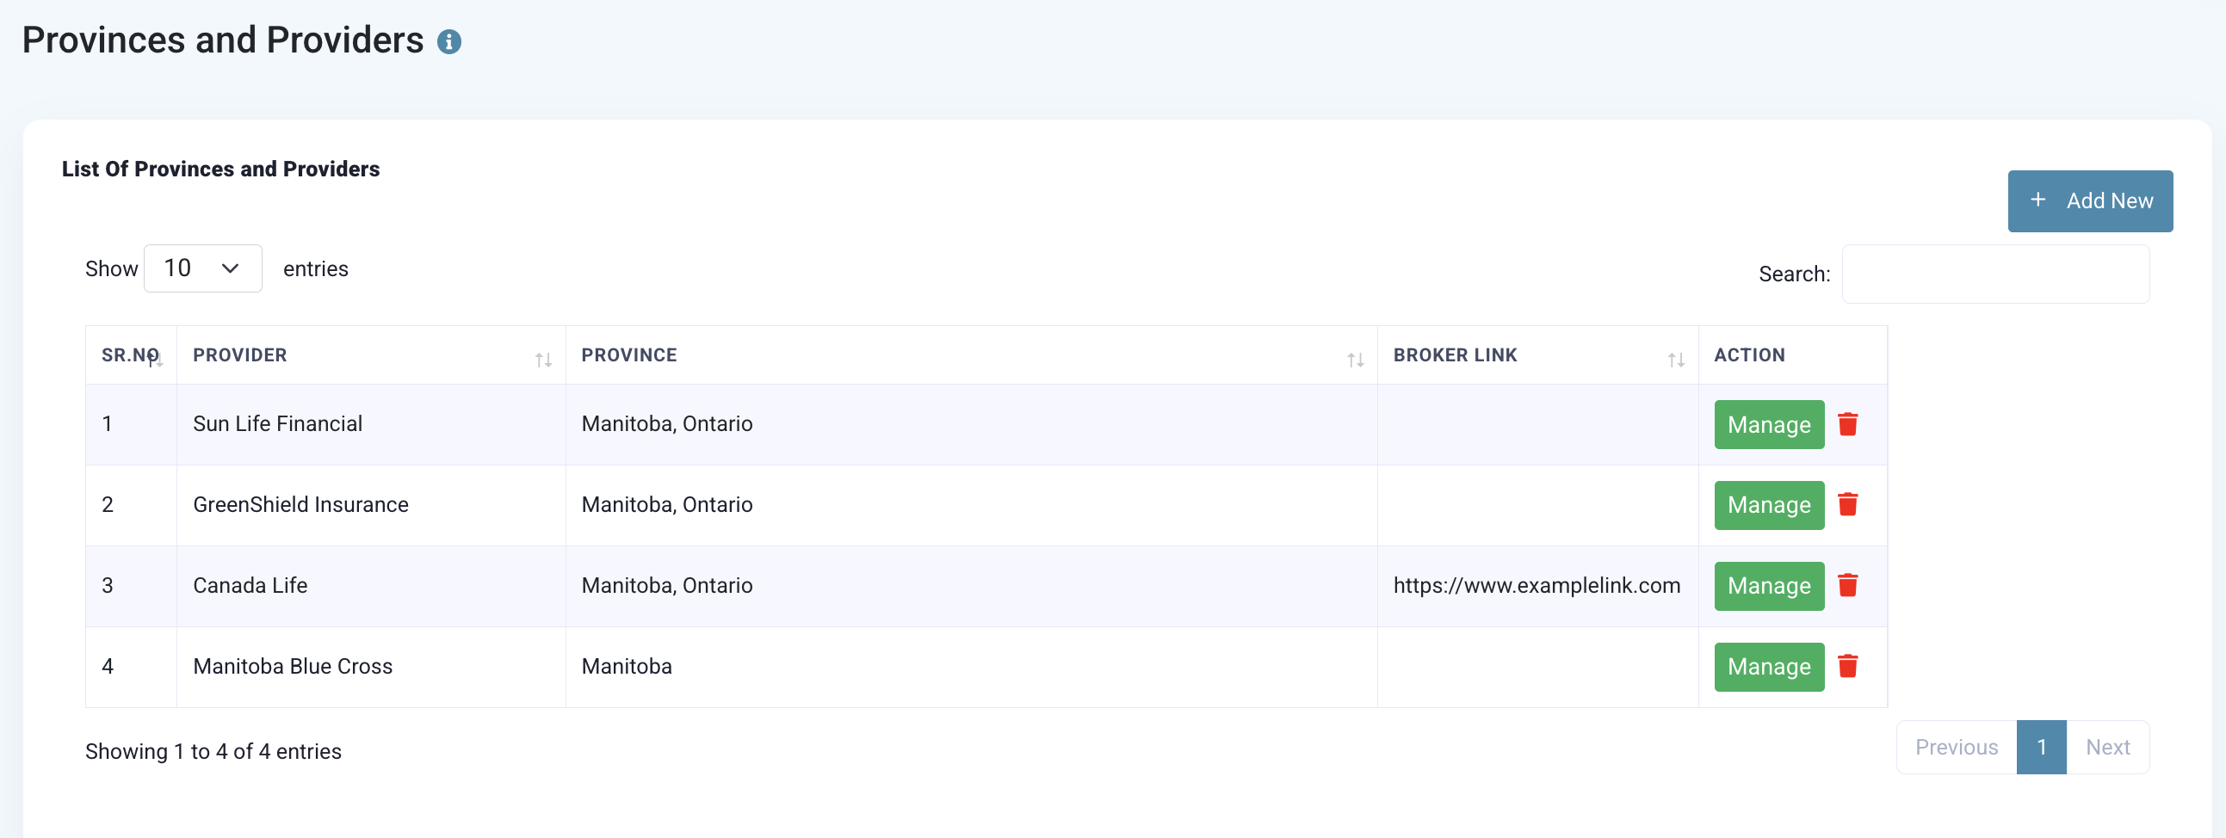This screenshot has width=2226, height=838.
Task: Delete the GreenShield Insurance entry
Action: click(1847, 504)
